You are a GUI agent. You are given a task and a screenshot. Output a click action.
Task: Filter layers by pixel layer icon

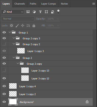pos(28,12)
